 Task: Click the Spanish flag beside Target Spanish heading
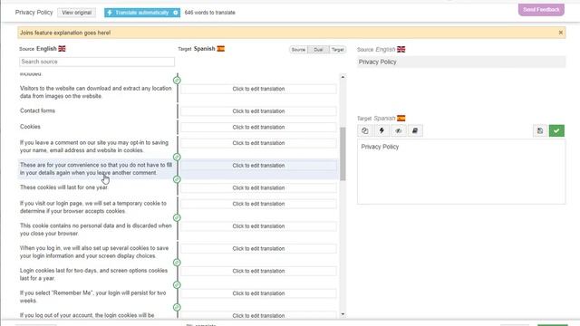[x=221, y=49]
